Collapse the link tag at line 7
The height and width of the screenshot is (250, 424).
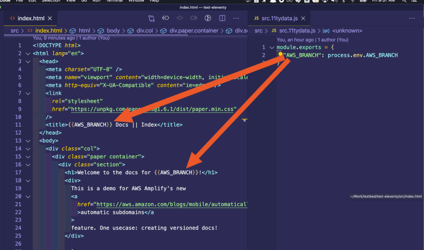click(28, 93)
